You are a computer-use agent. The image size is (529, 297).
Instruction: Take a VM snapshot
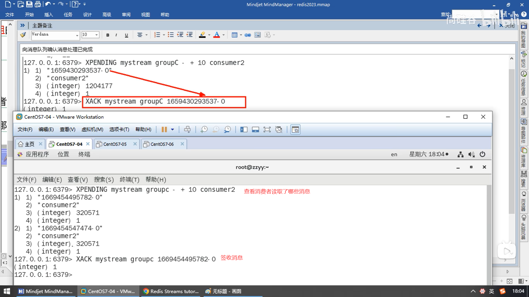point(204,130)
